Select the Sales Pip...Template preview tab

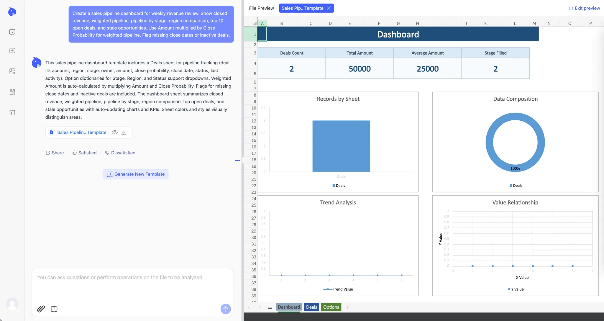click(x=303, y=8)
